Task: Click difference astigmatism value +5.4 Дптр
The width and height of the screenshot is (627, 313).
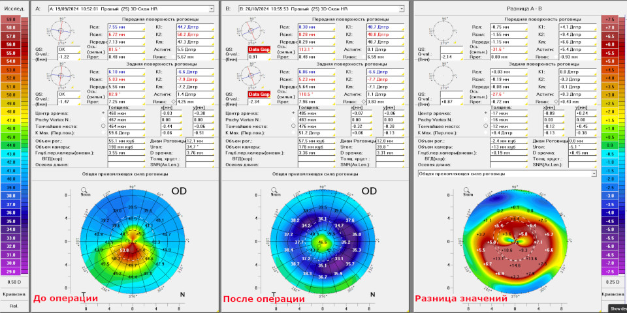Action: pos(577,50)
